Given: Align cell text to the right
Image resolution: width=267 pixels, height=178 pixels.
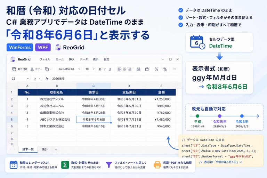Looking at the screenshot, I should pos(130,69).
